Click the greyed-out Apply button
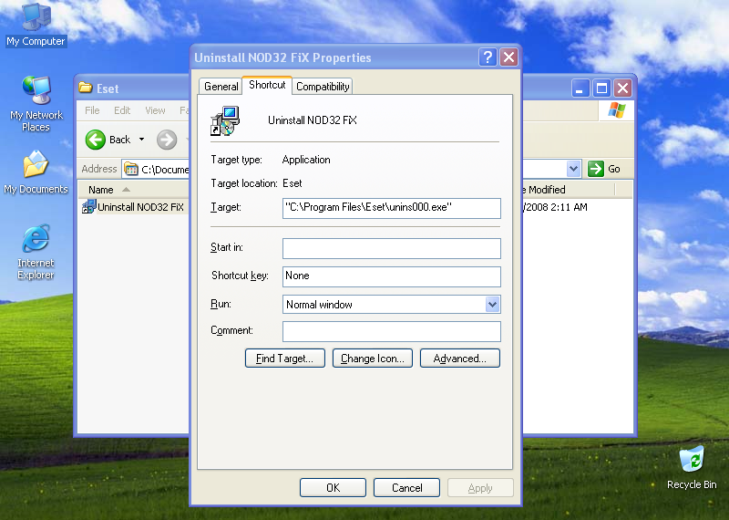The image size is (729, 520). pyautogui.click(x=480, y=487)
